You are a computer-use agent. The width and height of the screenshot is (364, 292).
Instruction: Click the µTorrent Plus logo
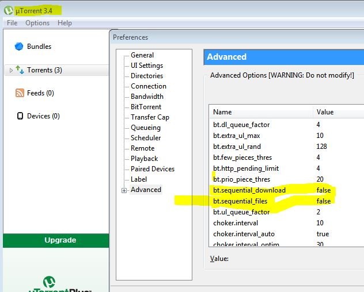coord(60,285)
